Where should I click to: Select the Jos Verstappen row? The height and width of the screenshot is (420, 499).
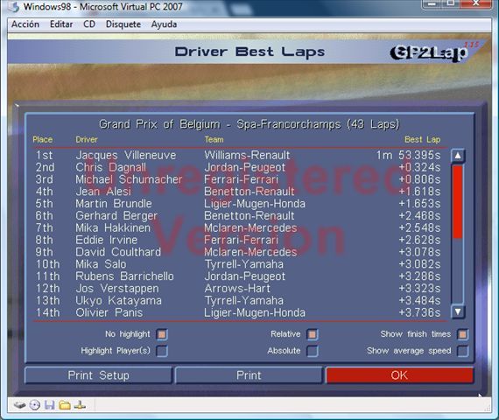click(238, 288)
